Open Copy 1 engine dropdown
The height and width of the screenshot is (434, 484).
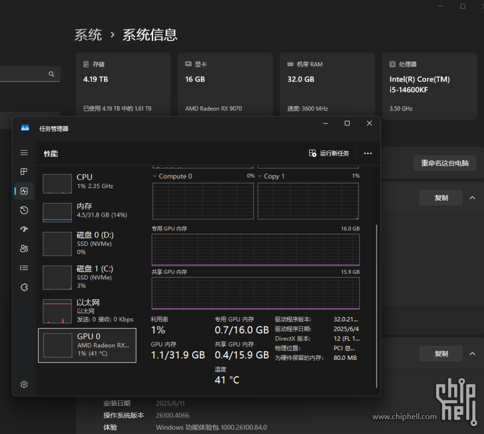[x=271, y=176]
